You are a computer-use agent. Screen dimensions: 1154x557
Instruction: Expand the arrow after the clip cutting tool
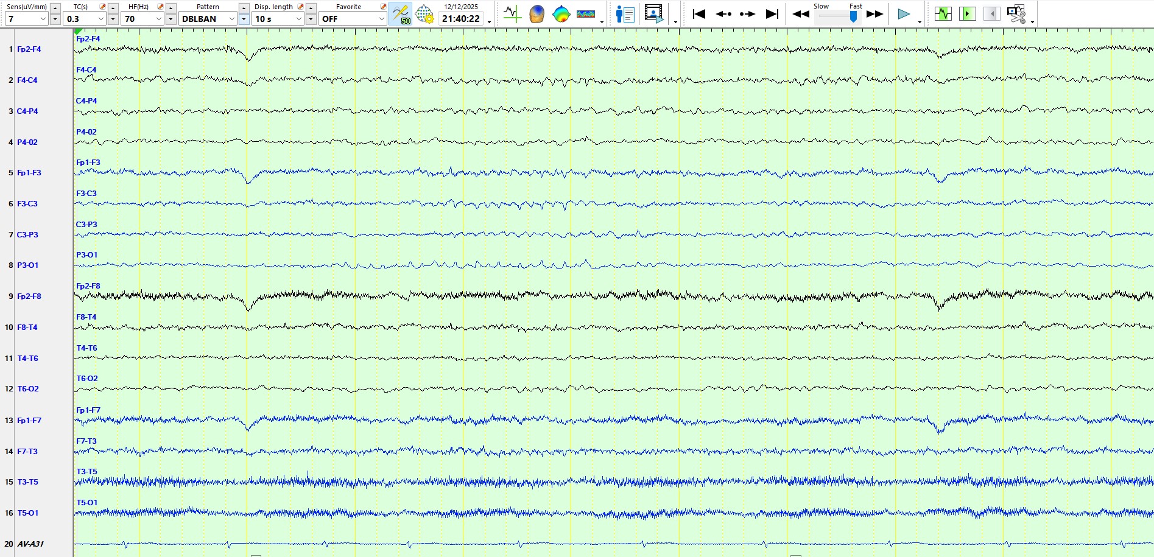pyautogui.click(x=1032, y=23)
